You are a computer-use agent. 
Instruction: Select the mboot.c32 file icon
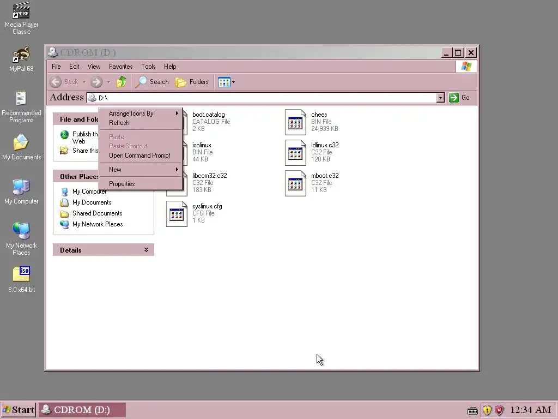pyautogui.click(x=295, y=183)
